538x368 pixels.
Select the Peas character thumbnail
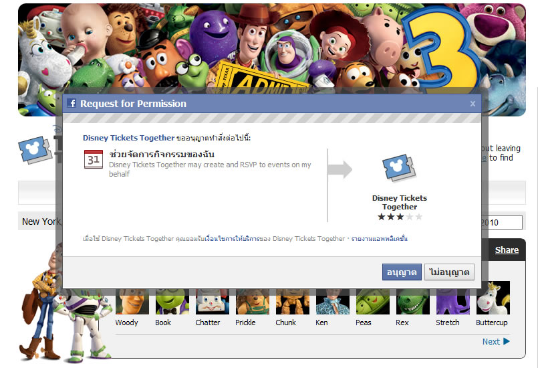click(373, 302)
